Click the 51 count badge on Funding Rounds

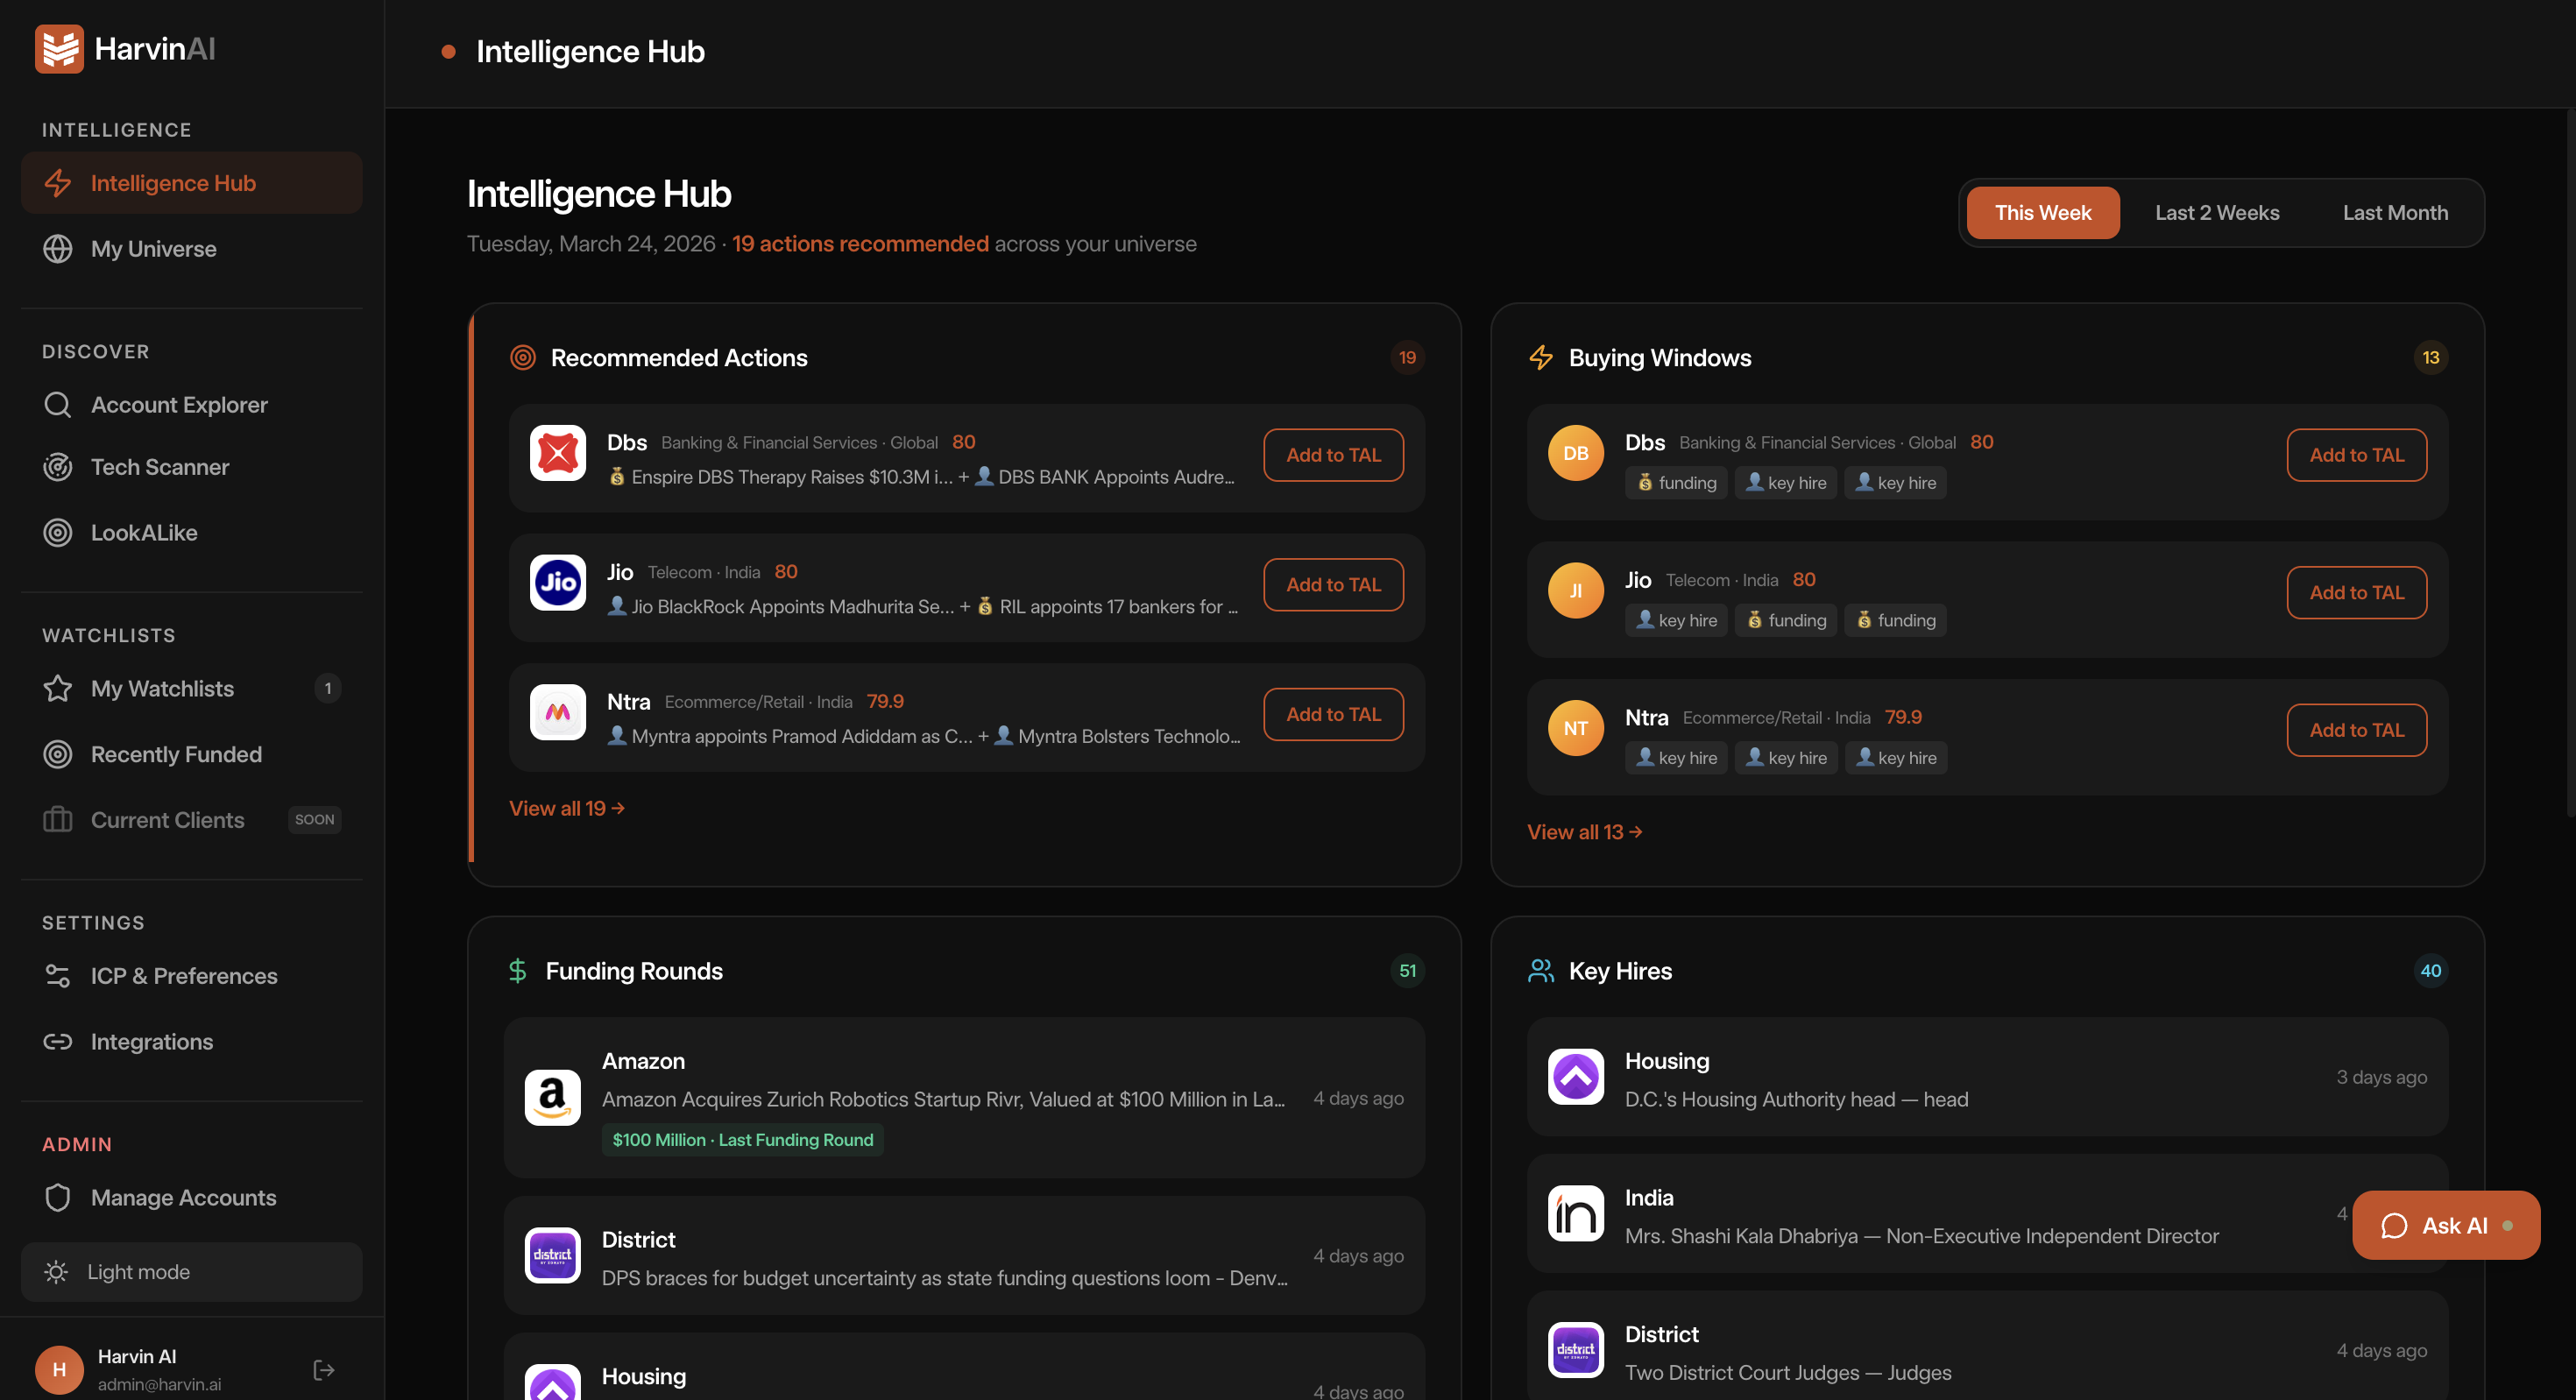point(1408,971)
